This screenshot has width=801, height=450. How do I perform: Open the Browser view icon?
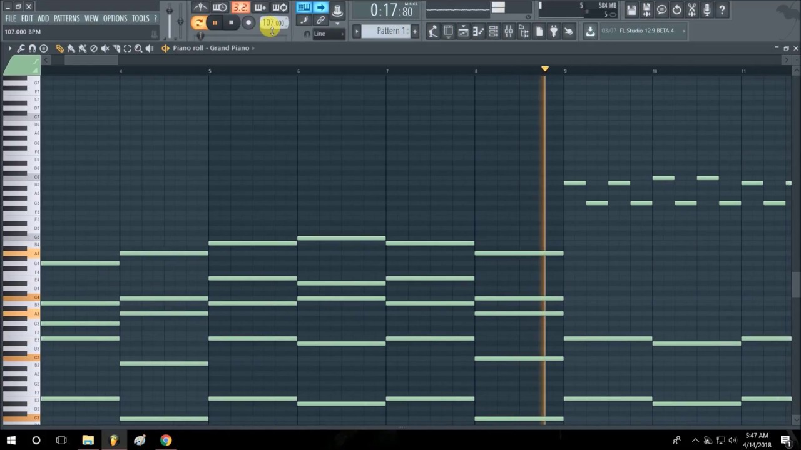(523, 31)
